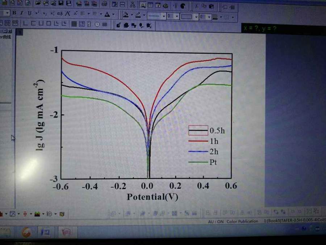Screen dimensions: 326x245
Task: Insert Greek symbols with αβ button
Action: point(60,14)
